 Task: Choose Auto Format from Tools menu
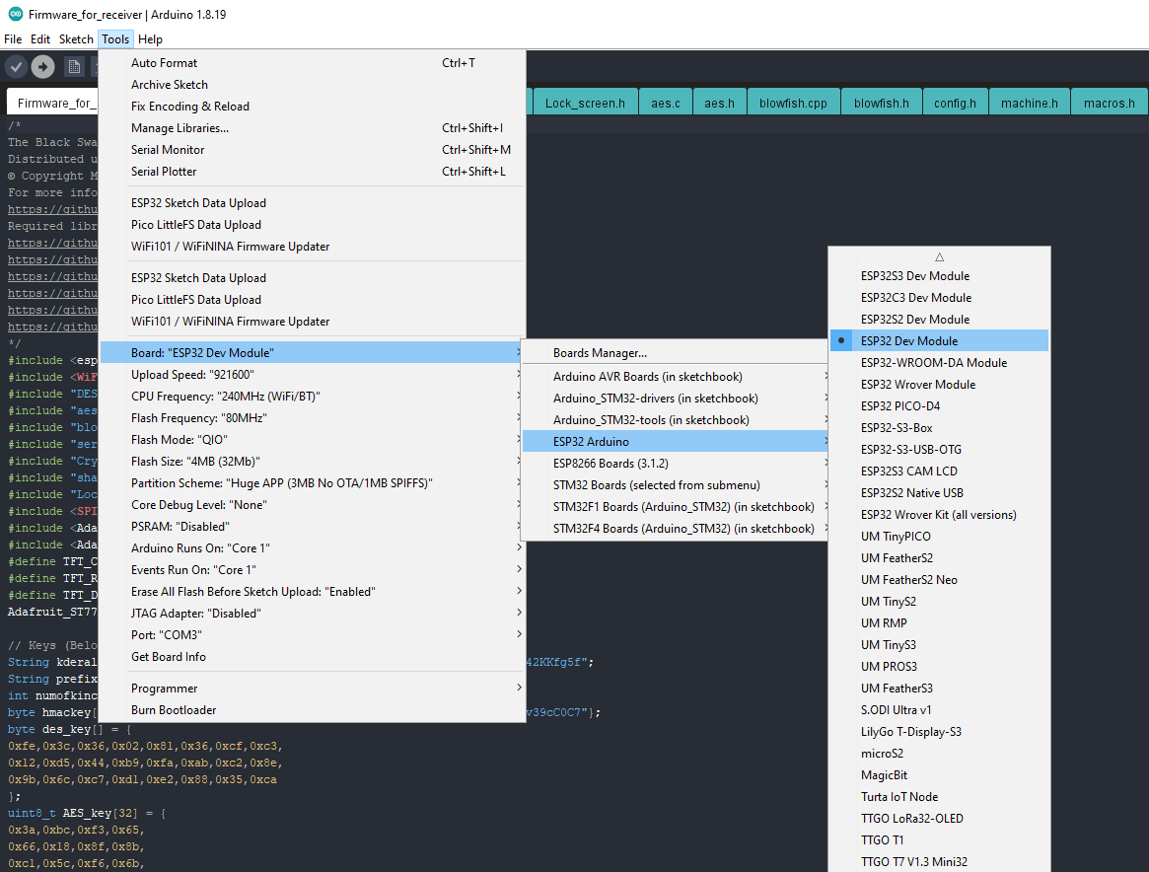pos(313,63)
